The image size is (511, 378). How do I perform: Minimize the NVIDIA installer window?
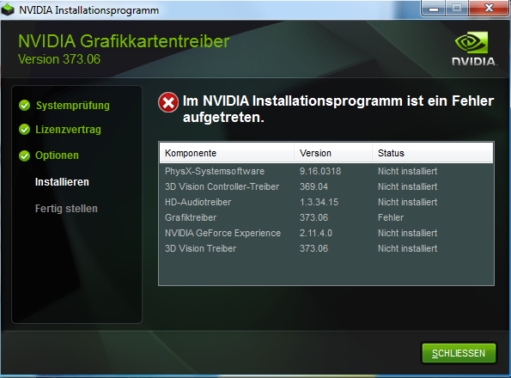tap(434, 8)
